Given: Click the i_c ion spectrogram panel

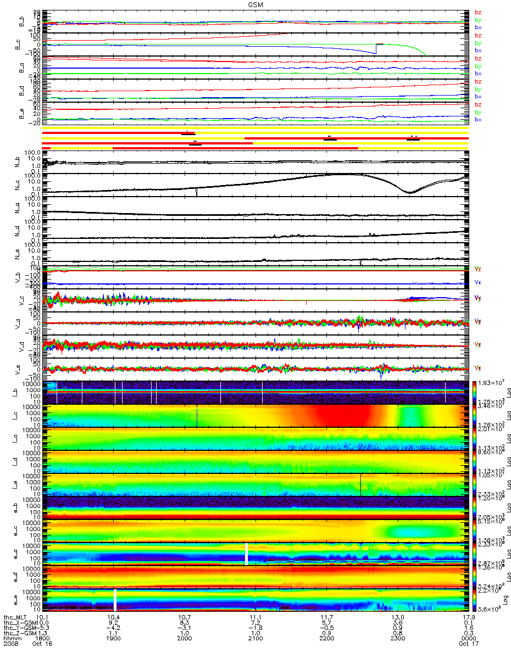Looking at the screenshot, I should point(255,415).
